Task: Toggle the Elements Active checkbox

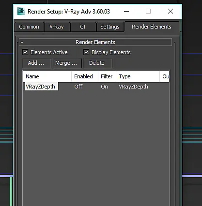Action: pos(25,52)
